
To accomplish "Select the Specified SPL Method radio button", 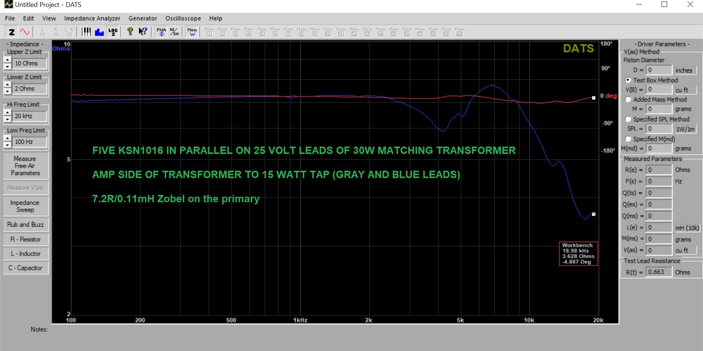I will pyautogui.click(x=628, y=119).
